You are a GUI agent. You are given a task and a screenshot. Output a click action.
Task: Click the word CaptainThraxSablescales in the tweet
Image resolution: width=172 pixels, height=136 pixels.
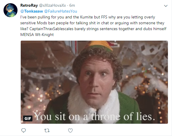pos(51,29)
